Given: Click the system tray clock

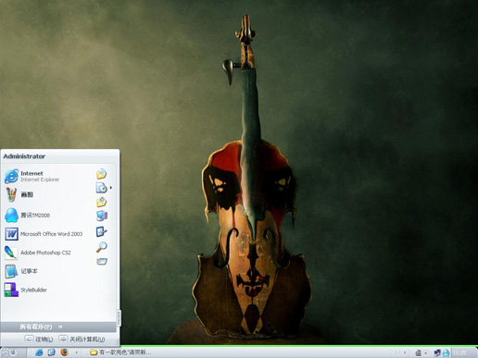Looking at the screenshot, I should tap(459, 352).
